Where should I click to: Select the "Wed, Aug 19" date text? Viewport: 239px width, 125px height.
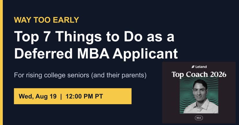(x=38, y=96)
